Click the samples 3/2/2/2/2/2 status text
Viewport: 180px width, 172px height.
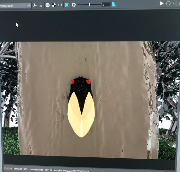[x=64, y=170]
